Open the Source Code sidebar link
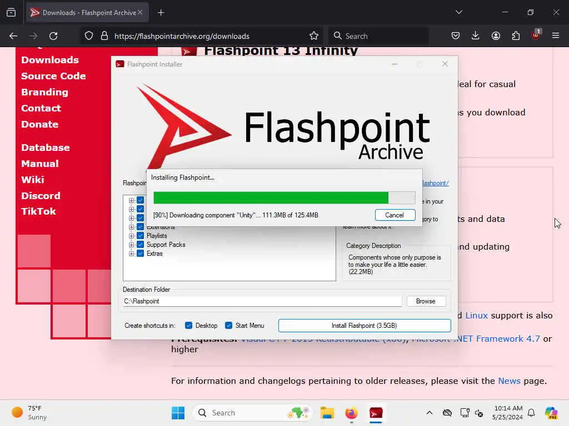This screenshot has height=426, width=569. point(53,76)
